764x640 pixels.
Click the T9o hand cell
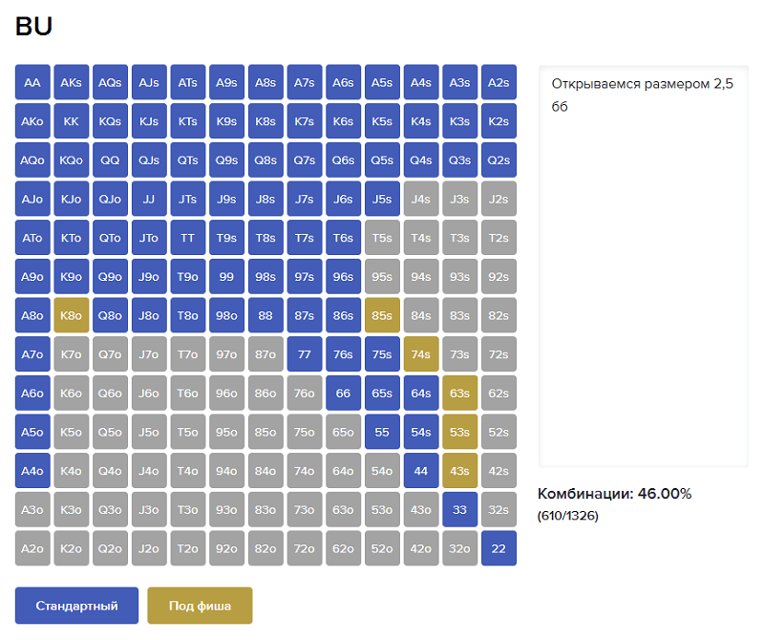point(187,277)
